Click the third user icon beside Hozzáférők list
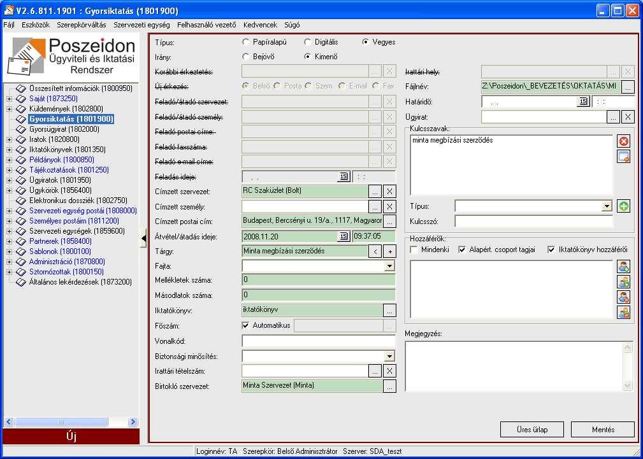 coord(623,297)
